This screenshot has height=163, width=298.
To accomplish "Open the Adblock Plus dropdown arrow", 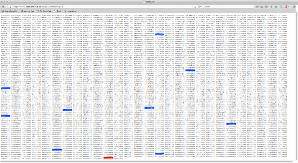I will 288,7.
